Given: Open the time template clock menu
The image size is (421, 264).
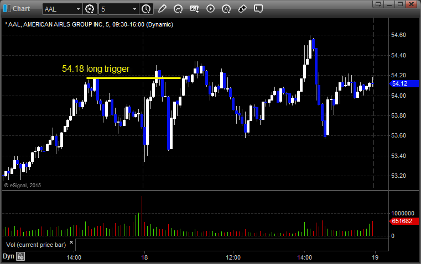Looking at the screenshot, I should (147, 9).
